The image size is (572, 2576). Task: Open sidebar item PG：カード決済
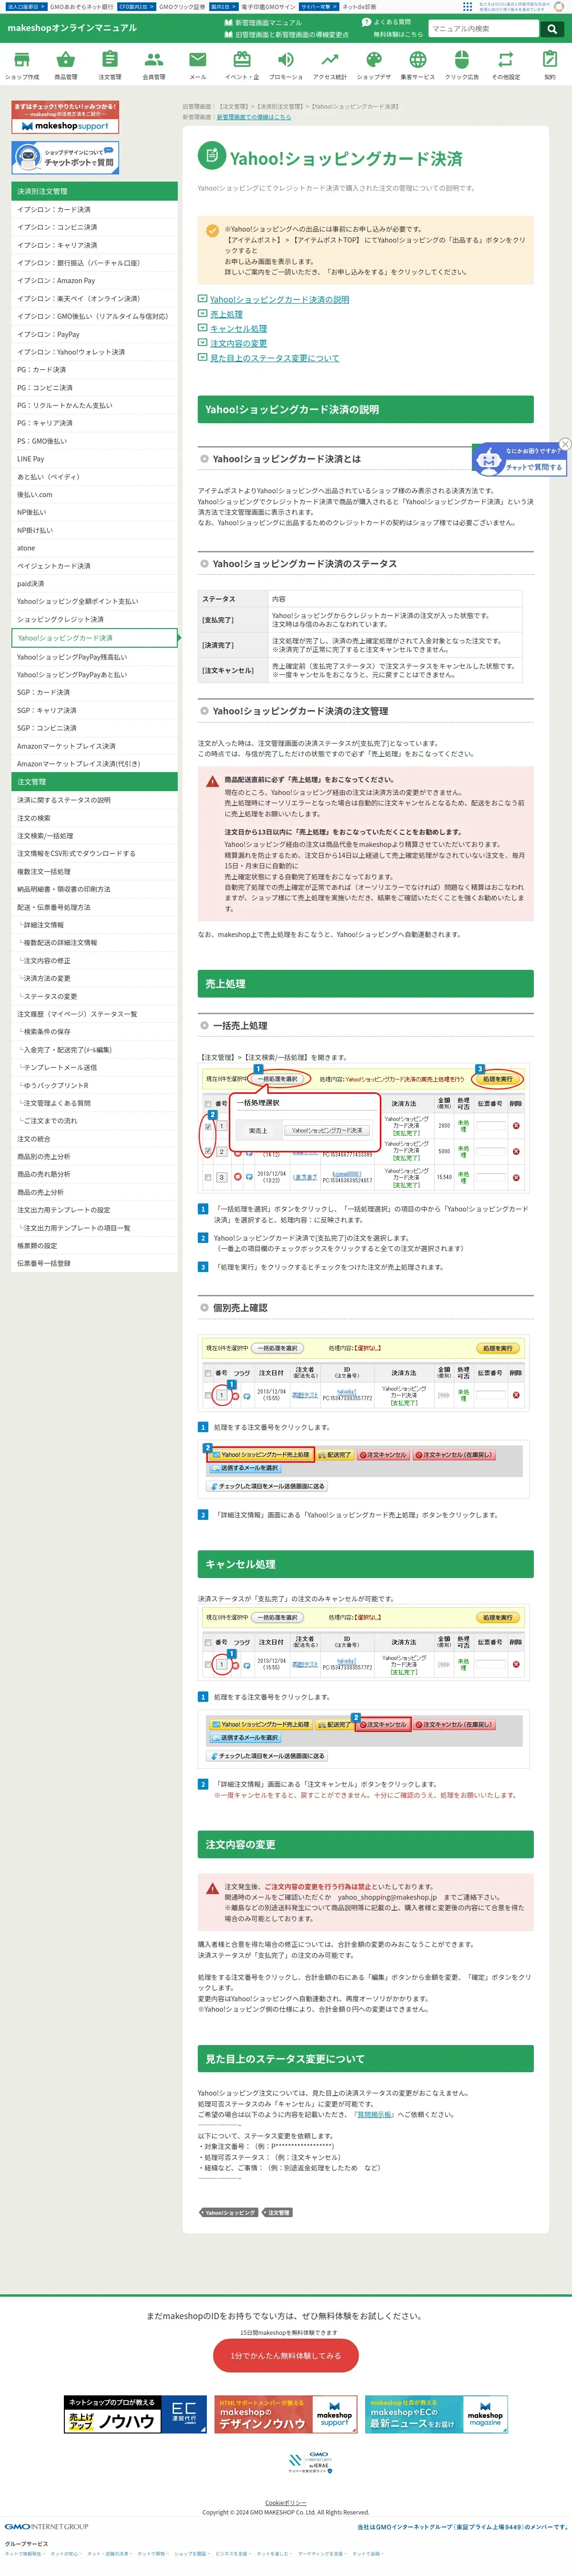[94, 370]
